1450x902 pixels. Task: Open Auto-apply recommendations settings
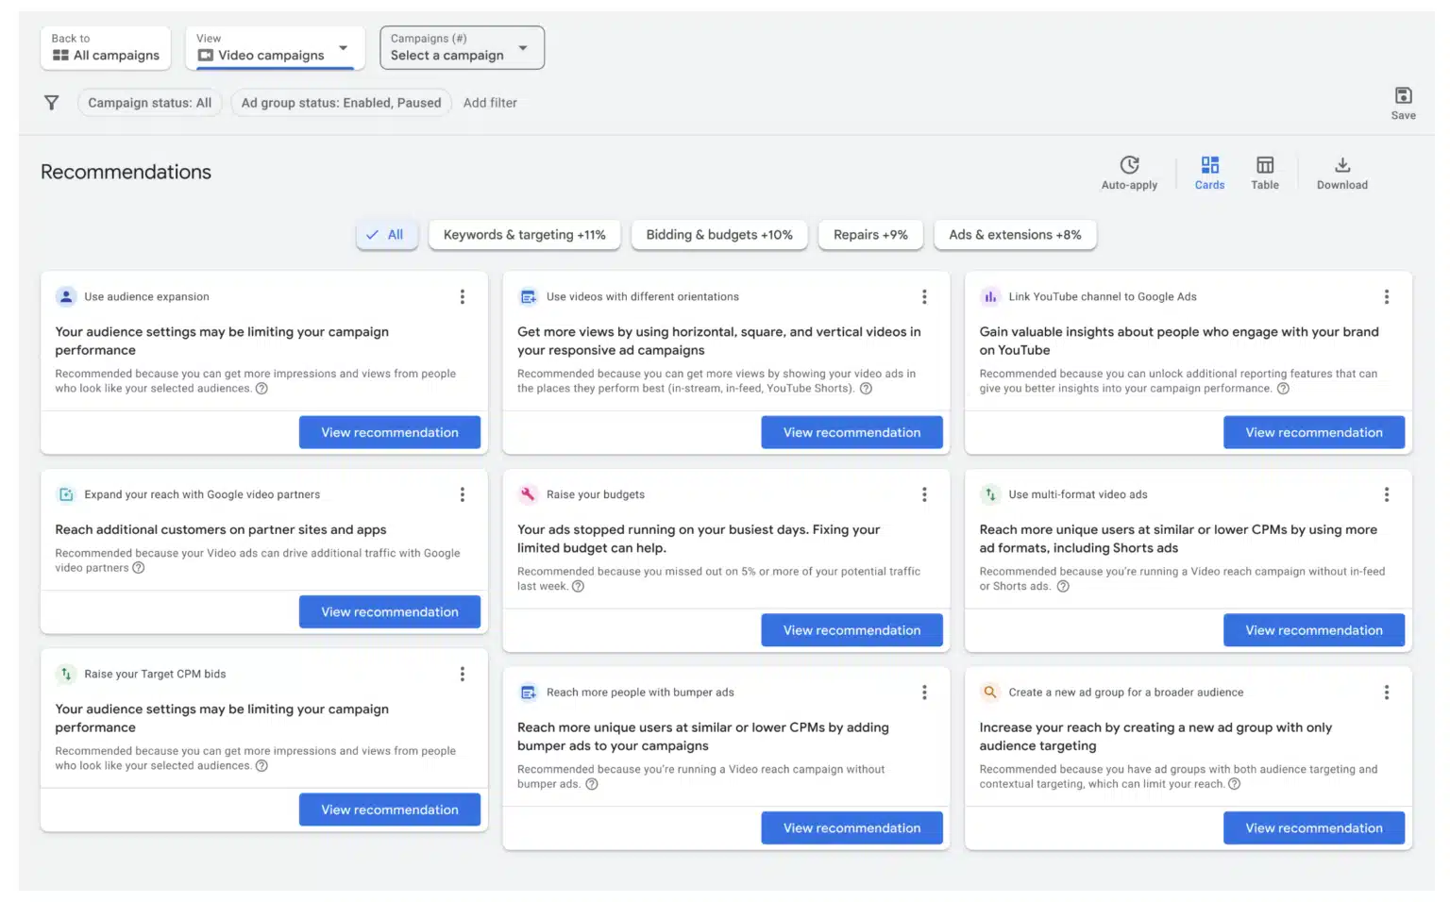[x=1128, y=173]
